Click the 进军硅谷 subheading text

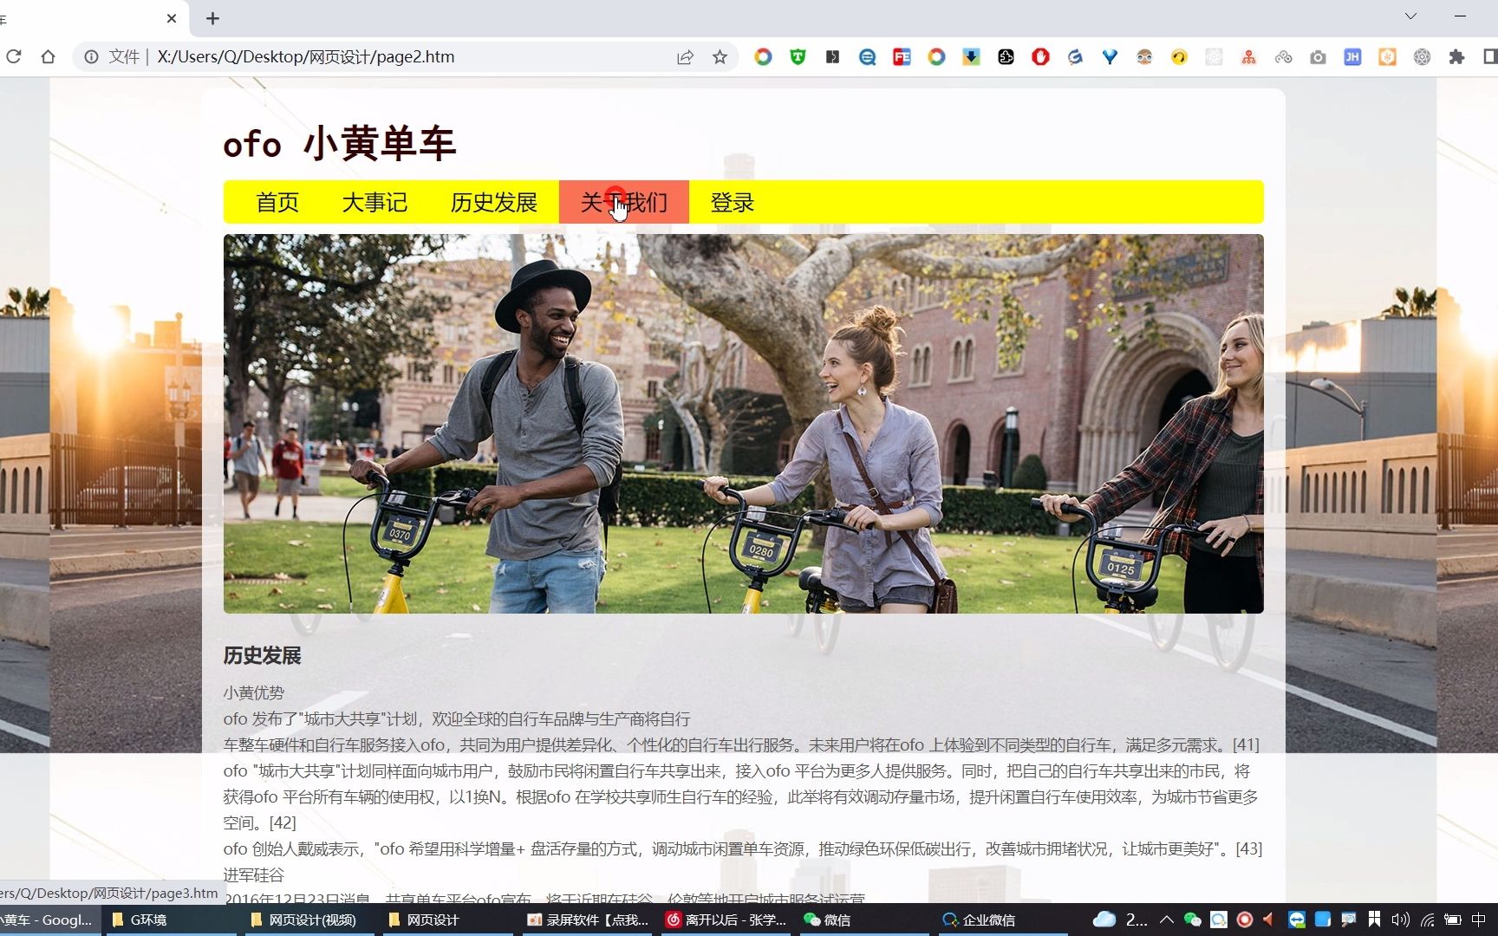coord(253,874)
